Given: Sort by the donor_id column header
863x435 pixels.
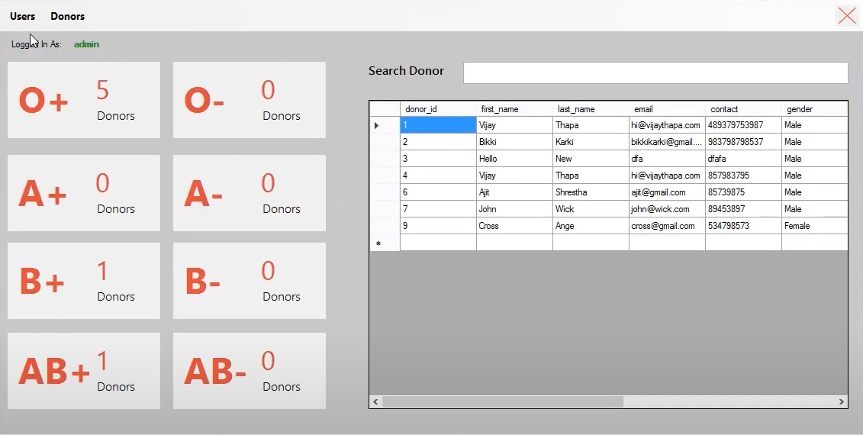Looking at the screenshot, I should click(438, 109).
